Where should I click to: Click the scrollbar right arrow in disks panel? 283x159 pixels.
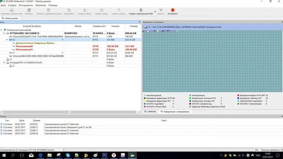(x=139, y=112)
